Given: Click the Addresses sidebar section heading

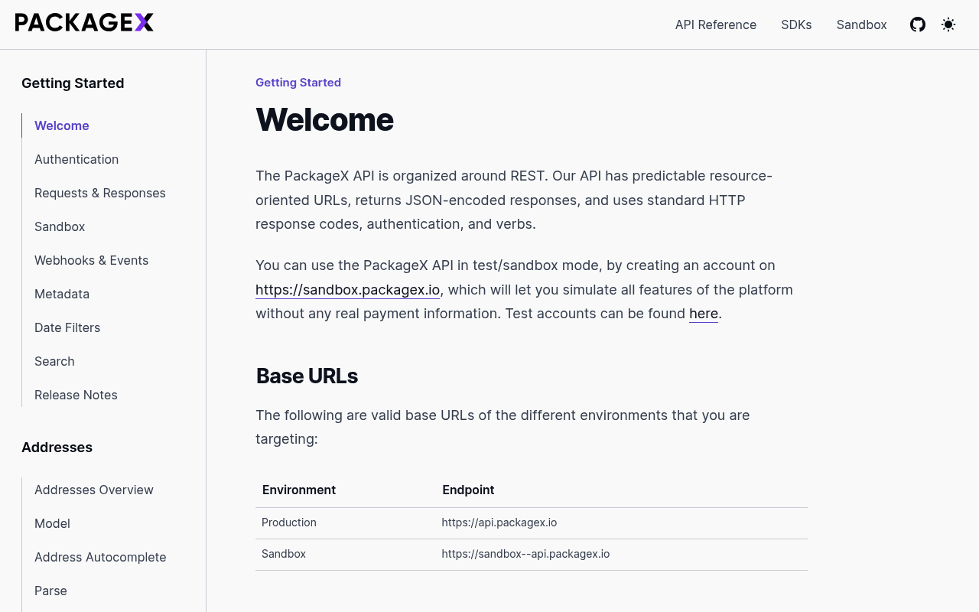Looking at the screenshot, I should pos(57,448).
